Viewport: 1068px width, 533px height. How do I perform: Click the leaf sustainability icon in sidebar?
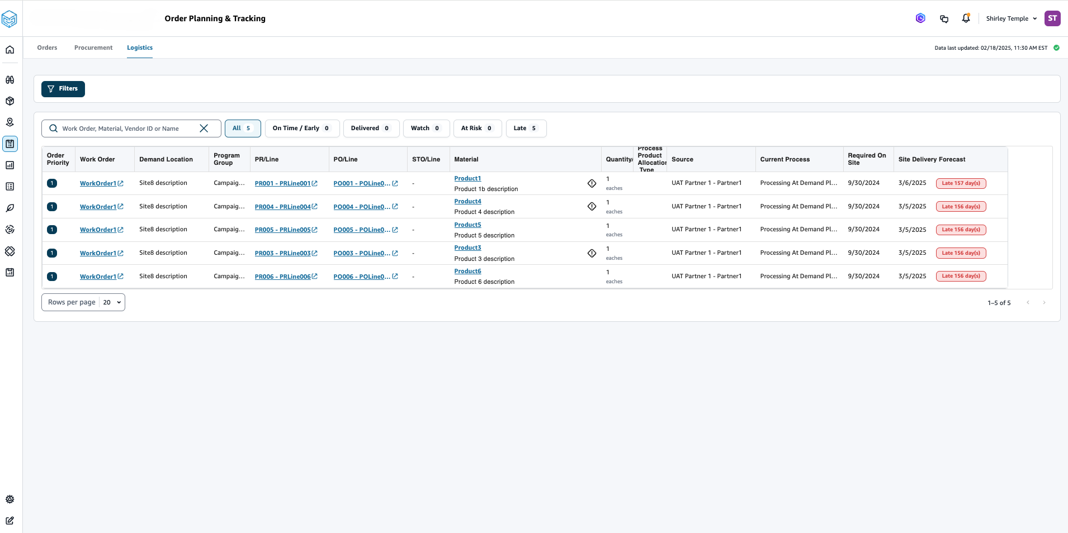(10, 208)
